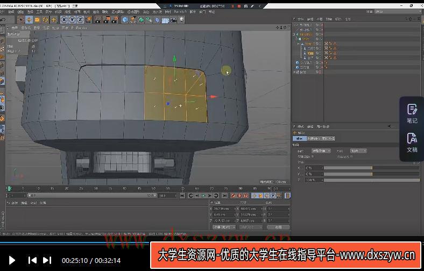
Task: Stop recording red square button
Action: coord(239,6)
